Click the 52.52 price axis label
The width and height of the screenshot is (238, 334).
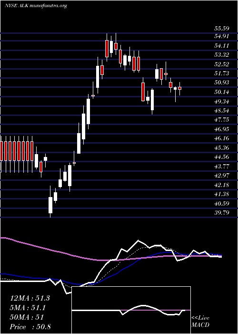coord(221,64)
